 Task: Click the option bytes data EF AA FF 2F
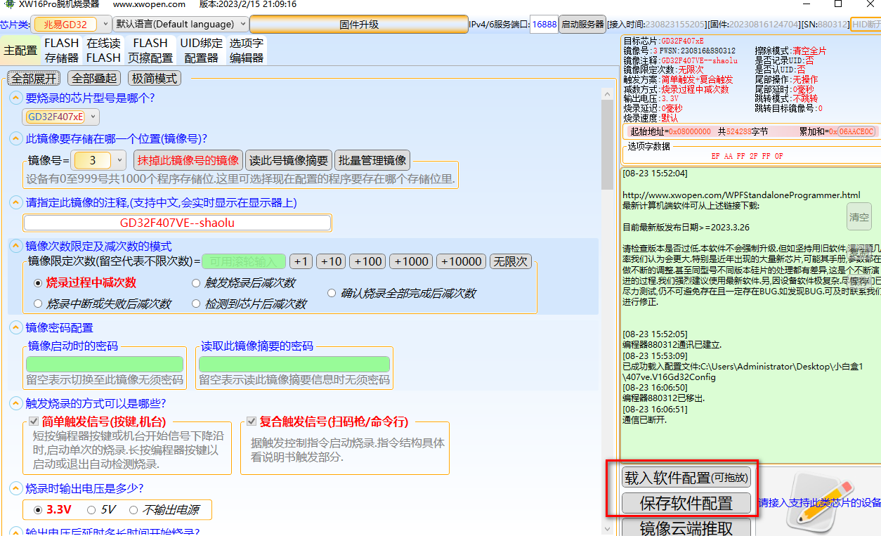(747, 156)
